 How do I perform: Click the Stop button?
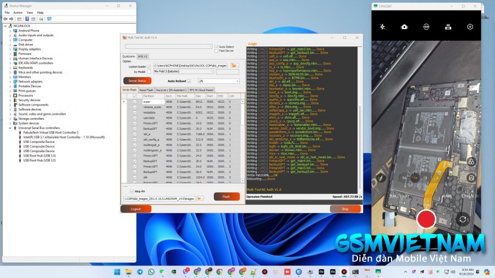pos(345,209)
